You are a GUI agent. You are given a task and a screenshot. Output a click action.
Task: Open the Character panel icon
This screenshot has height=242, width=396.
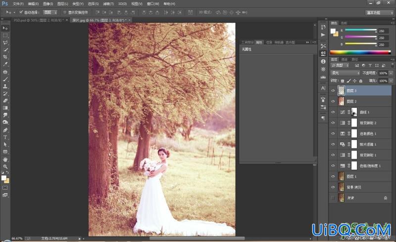(x=323, y=88)
